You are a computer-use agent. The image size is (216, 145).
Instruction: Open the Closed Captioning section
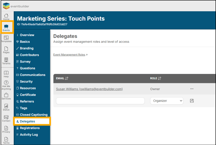coord(33,115)
